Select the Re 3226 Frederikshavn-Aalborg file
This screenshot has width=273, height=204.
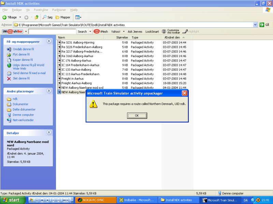point(82,47)
